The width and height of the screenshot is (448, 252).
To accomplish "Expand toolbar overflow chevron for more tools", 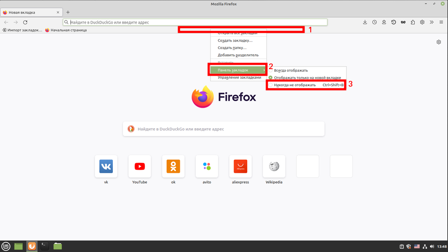I will pyautogui.click(x=431, y=22).
